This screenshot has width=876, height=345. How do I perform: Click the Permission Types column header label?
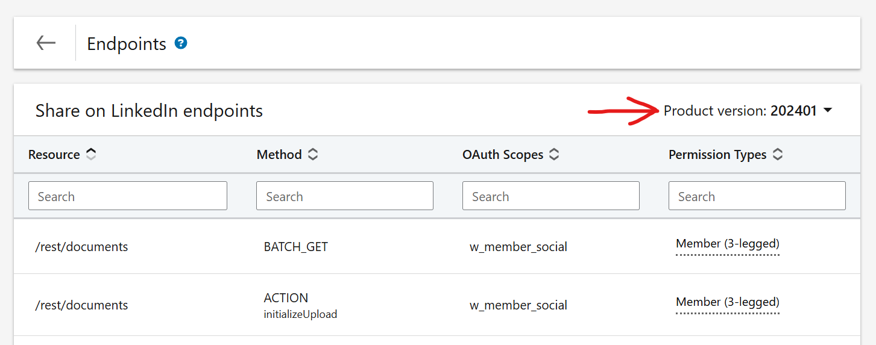(x=717, y=155)
